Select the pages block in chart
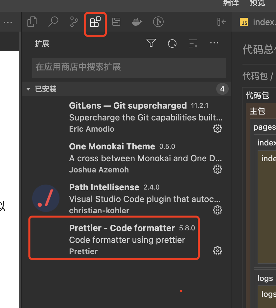The width and height of the screenshot is (276, 308). point(264,127)
